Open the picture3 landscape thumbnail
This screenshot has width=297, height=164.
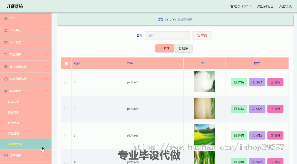click(x=205, y=135)
